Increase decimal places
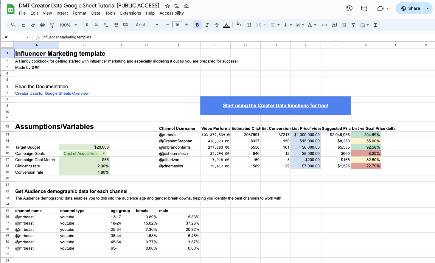435x263 pixels. [115, 25]
